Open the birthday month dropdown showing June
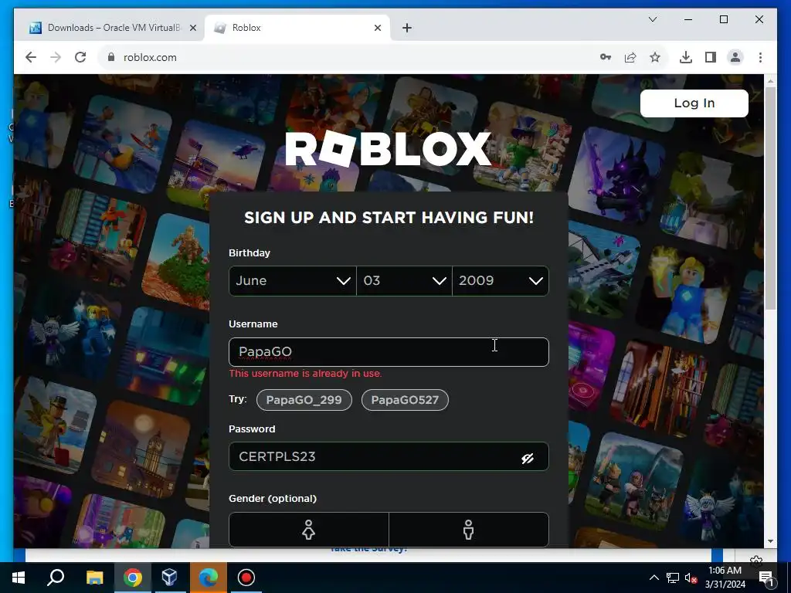This screenshot has width=791, height=593. tap(293, 281)
